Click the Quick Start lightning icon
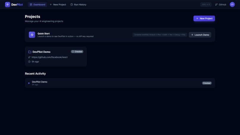 [x=32, y=35]
